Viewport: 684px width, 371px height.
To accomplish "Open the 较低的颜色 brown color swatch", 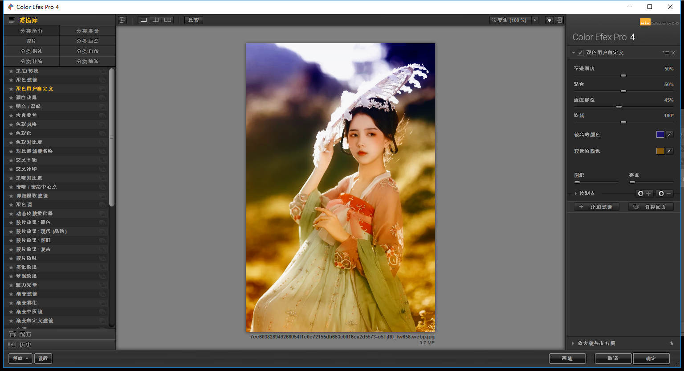I will tap(660, 151).
